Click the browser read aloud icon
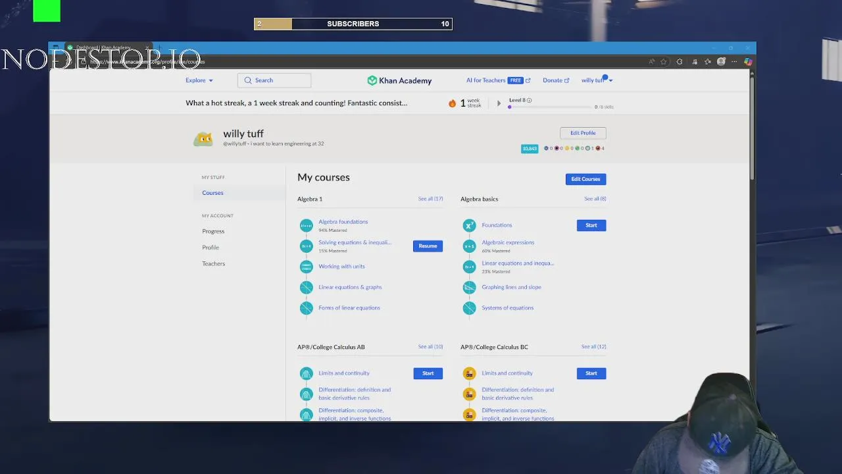Image resolution: width=842 pixels, height=474 pixels. [x=652, y=62]
